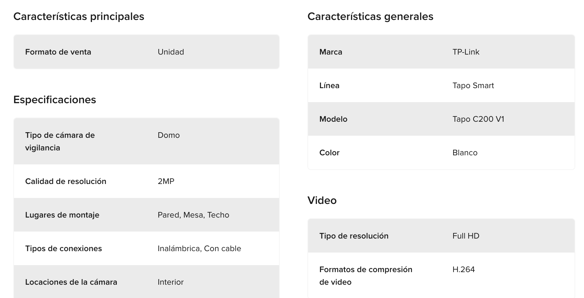Screen dimensions: 584x298
Task: Click the "Características principales" heading
Action: (79, 16)
